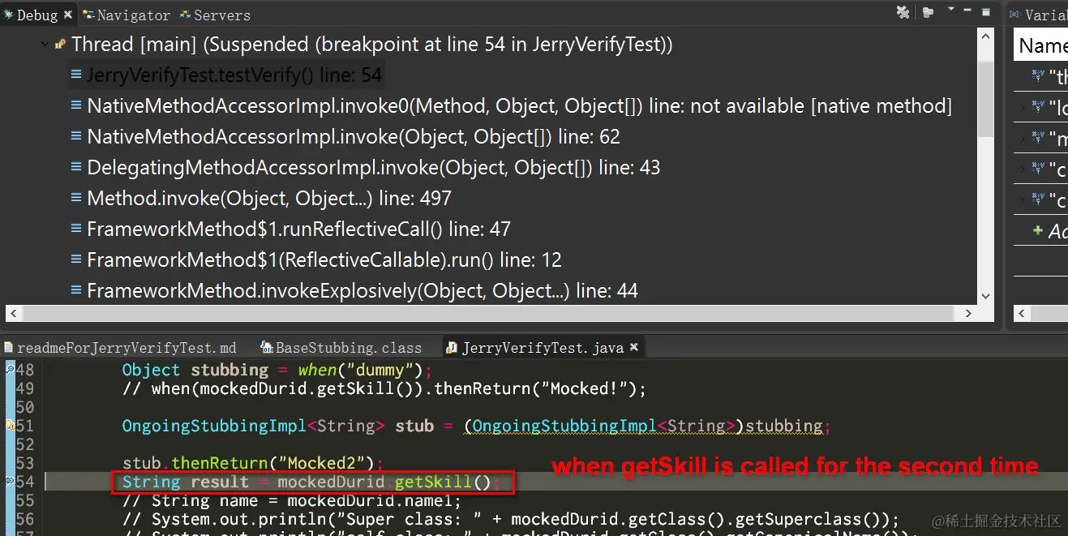The height and width of the screenshot is (536, 1068).
Task: Minimize the Debug view panel
Action: [968, 11]
